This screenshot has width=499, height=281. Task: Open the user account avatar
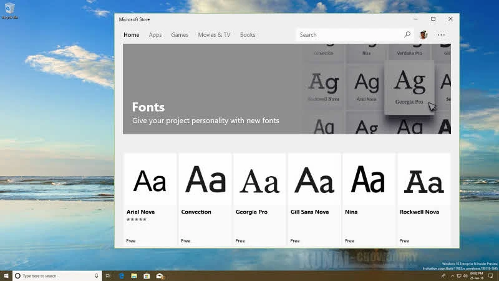tap(424, 35)
